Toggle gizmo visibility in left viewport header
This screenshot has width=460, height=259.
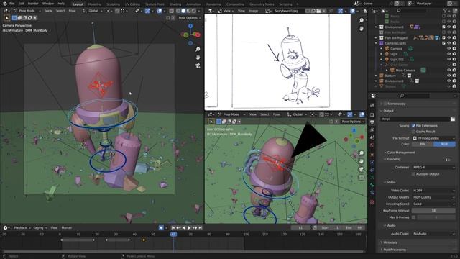click(147, 11)
